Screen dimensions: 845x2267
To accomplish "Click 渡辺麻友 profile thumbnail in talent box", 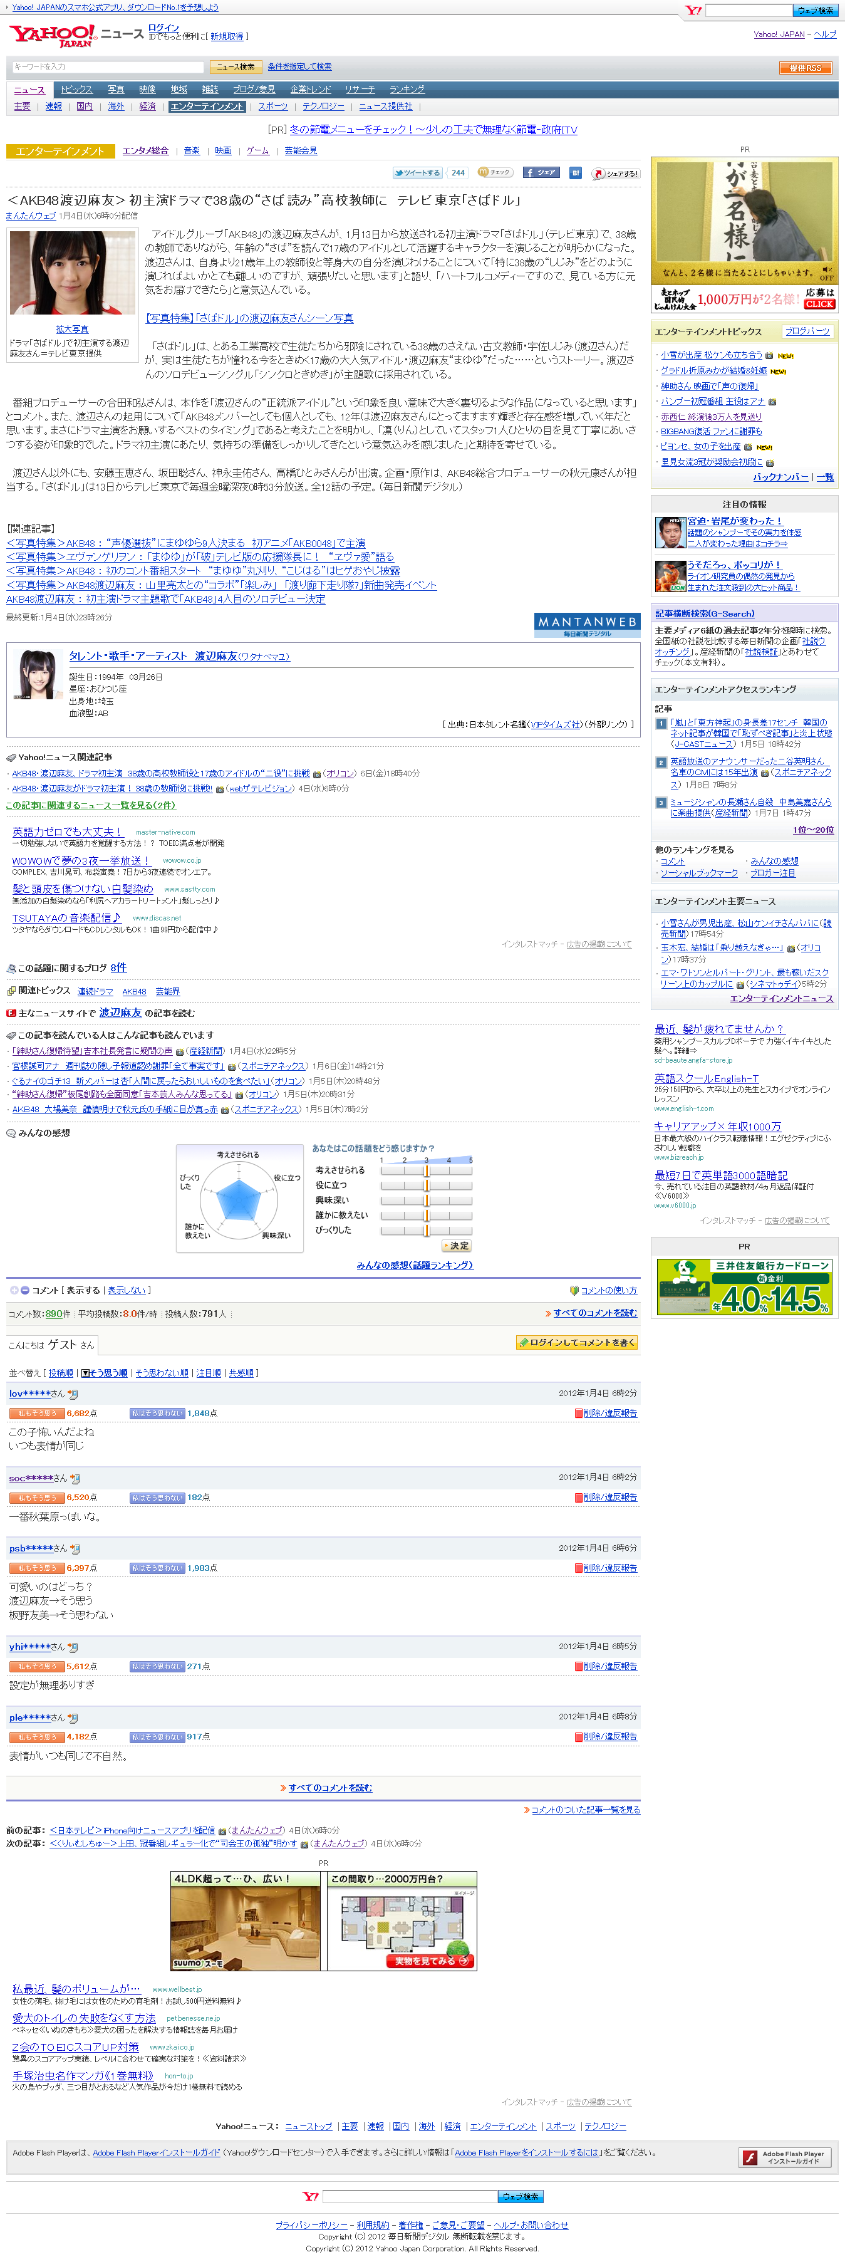I will pyautogui.click(x=37, y=675).
